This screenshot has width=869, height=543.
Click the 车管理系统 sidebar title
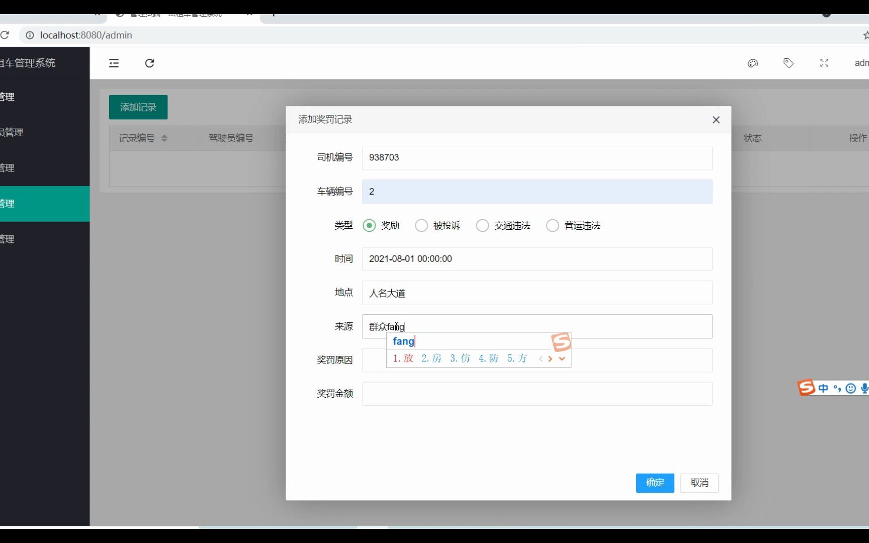coord(28,63)
